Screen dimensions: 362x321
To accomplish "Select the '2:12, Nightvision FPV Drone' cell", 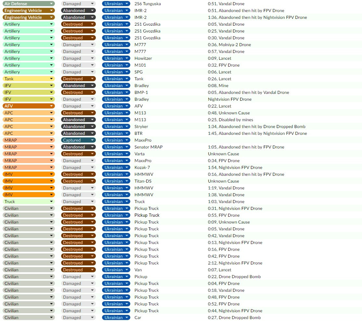I will pos(235,263).
